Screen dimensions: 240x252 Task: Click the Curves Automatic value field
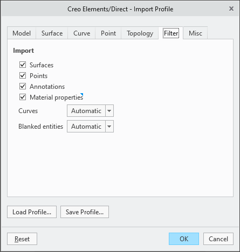click(86, 111)
